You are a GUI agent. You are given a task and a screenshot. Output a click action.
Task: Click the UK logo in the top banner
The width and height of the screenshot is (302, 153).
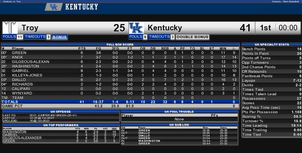tap(54, 7)
